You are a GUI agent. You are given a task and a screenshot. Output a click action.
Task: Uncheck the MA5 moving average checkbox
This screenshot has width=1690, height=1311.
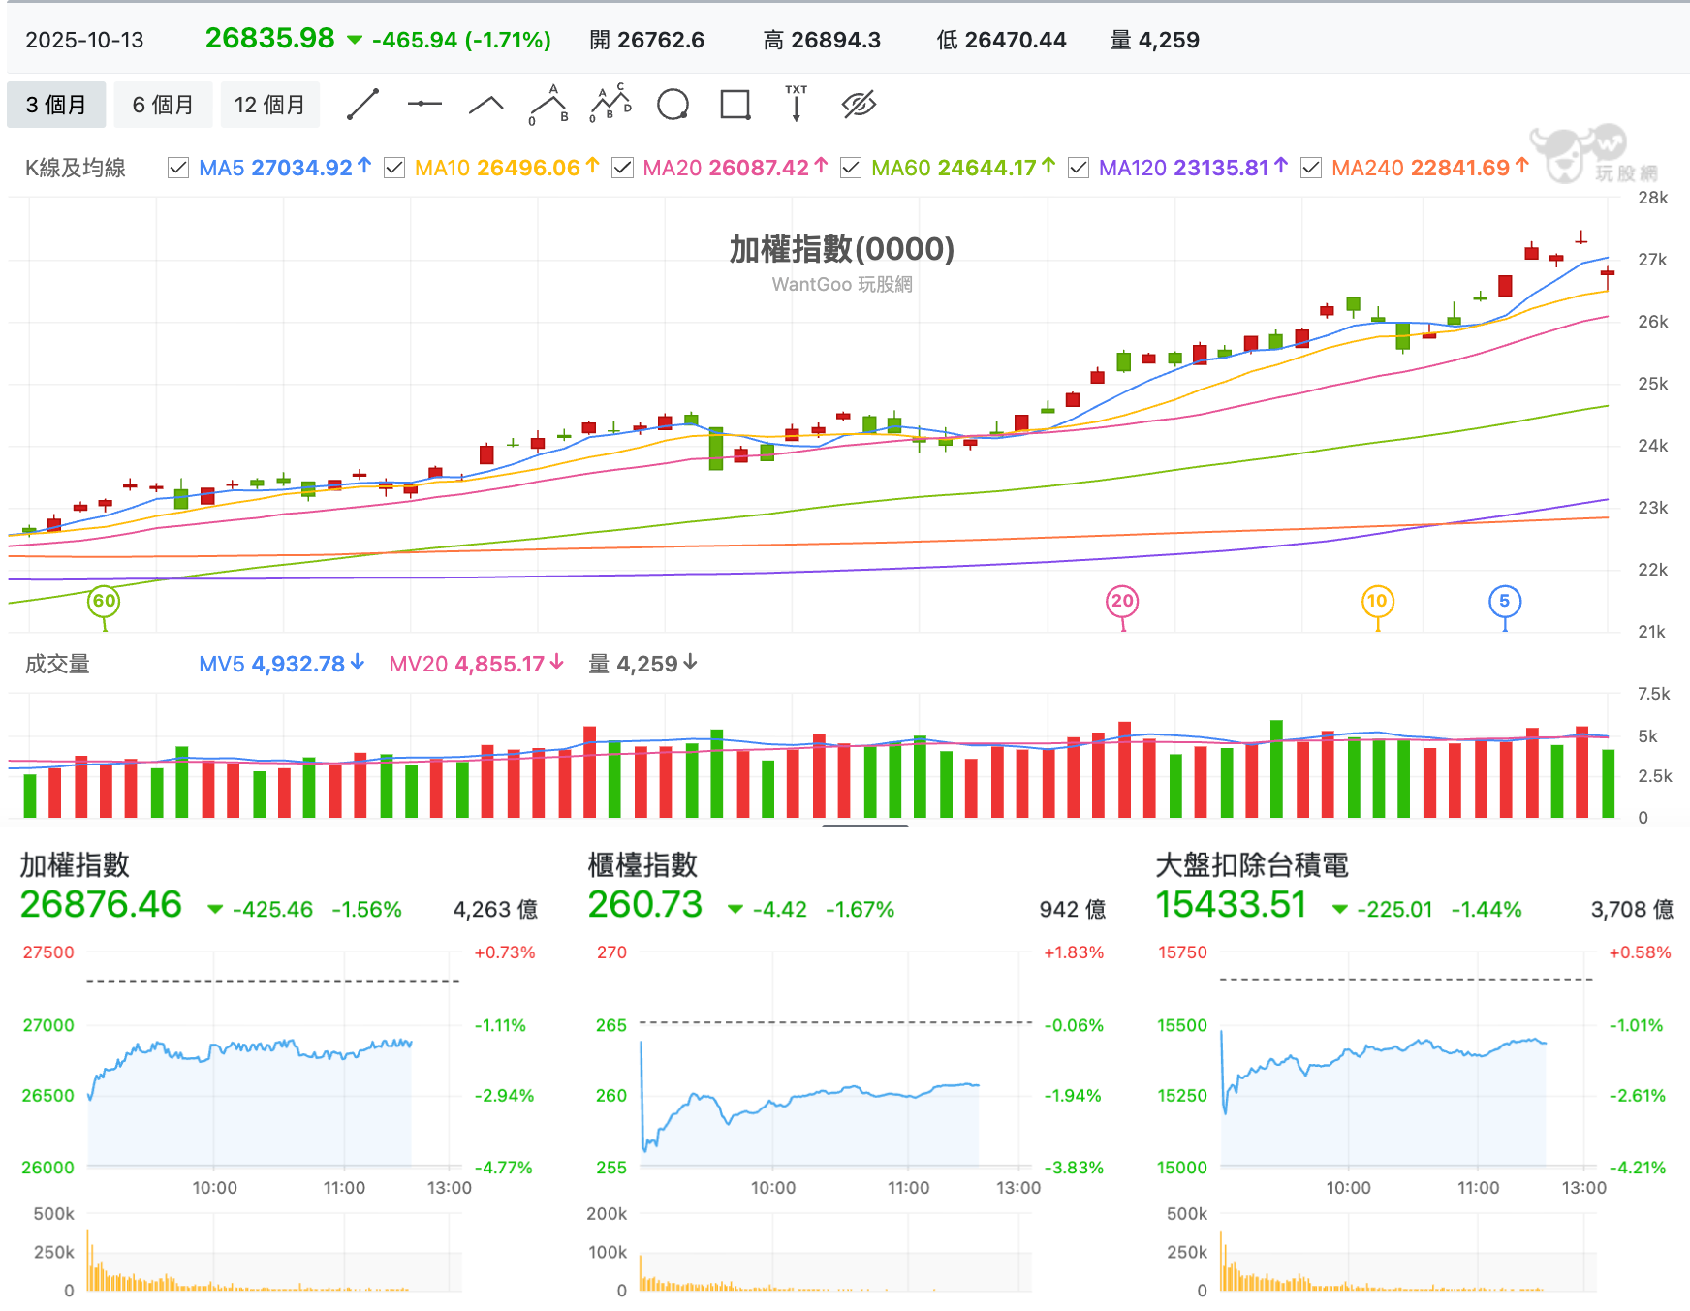coord(178,168)
